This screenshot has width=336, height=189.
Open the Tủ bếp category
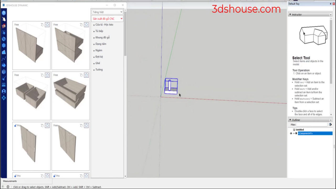click(x=99, y=31)
